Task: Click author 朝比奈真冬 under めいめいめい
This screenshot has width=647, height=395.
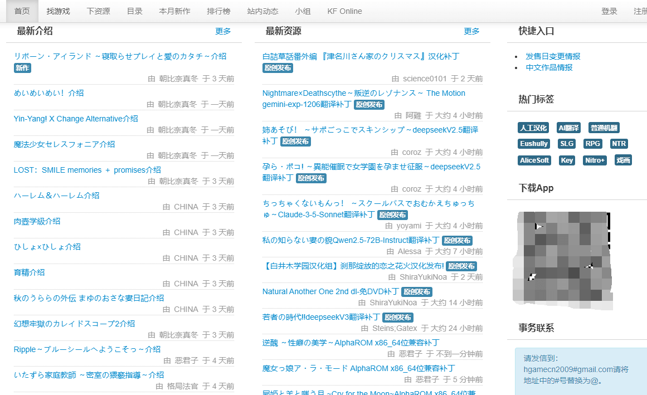Action: tap(178, 104)
